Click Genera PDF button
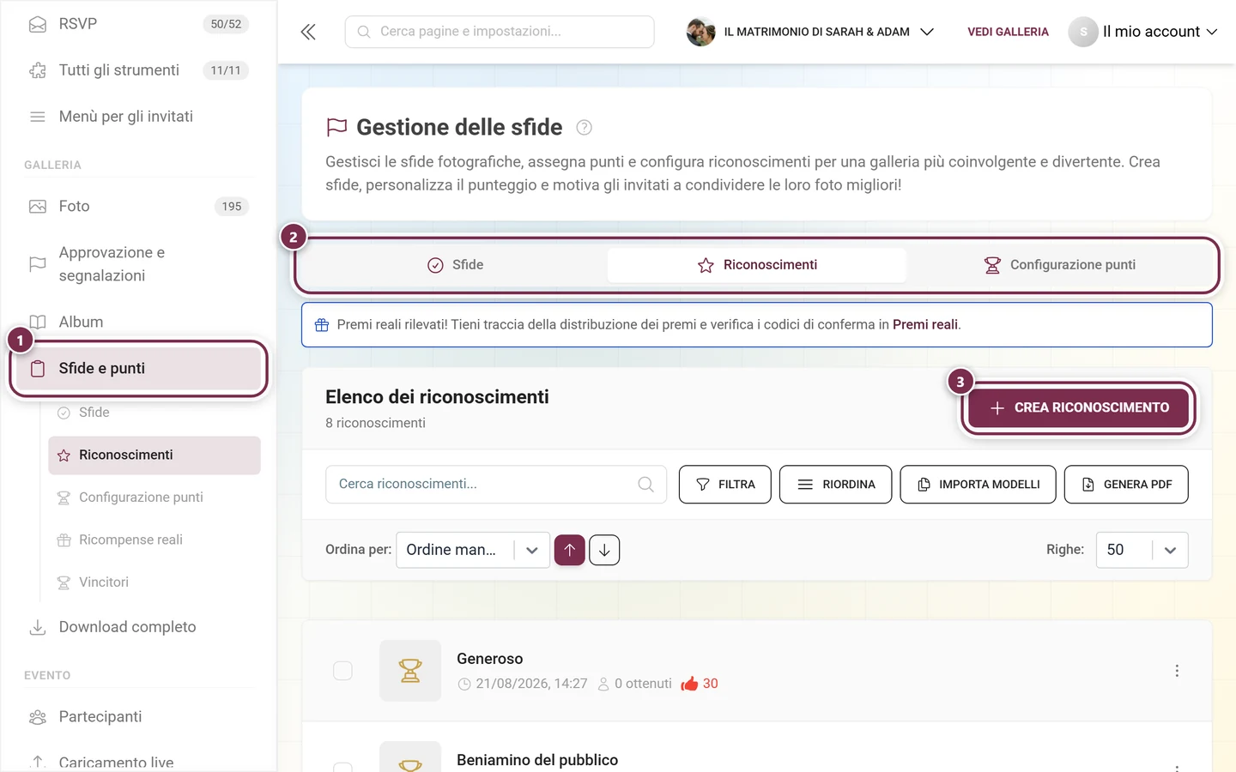 tap(1126, 485)
